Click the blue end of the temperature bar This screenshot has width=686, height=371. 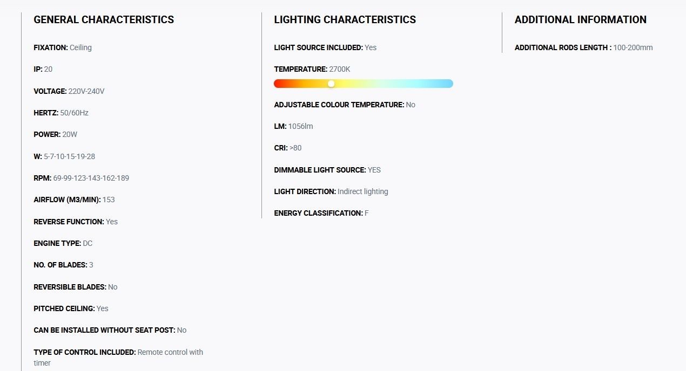click(x=448, y=84)
